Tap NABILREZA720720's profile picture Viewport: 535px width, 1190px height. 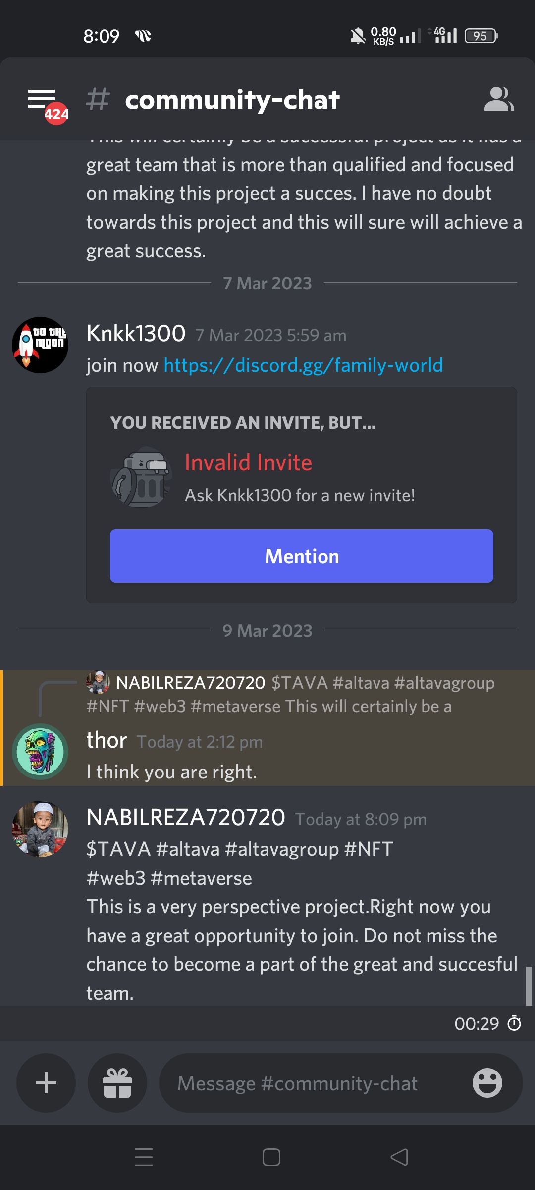coord(40,829)
